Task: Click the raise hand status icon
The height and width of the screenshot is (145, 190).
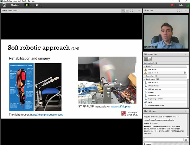Action: pyautogui.click(x=36, y=5)
